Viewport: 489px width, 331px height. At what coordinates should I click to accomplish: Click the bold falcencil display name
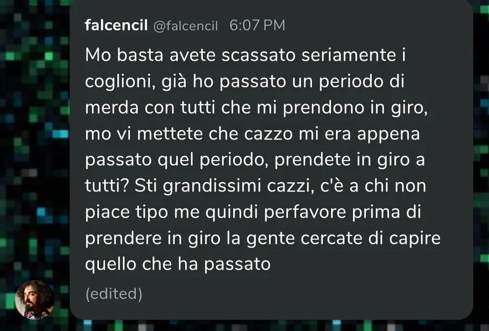[x=116, y=25]
